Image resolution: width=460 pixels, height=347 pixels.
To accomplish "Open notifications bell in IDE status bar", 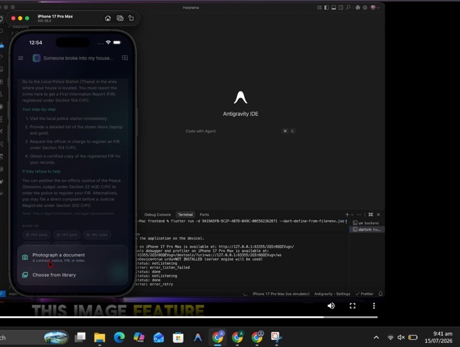I will click(x=381, y=294).
